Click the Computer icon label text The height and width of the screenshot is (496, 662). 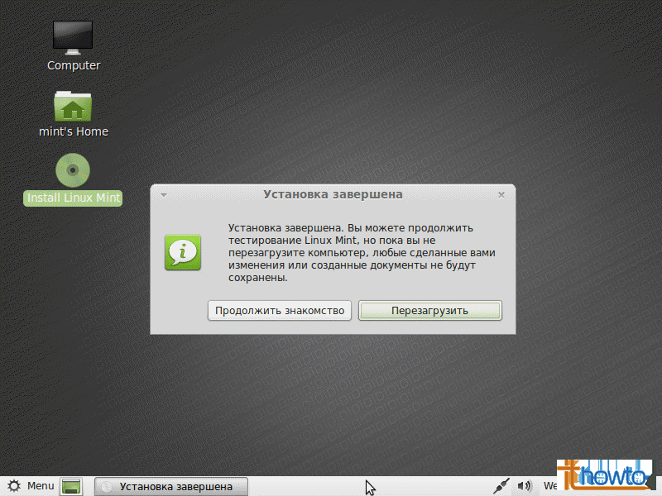tap(74, 65)
